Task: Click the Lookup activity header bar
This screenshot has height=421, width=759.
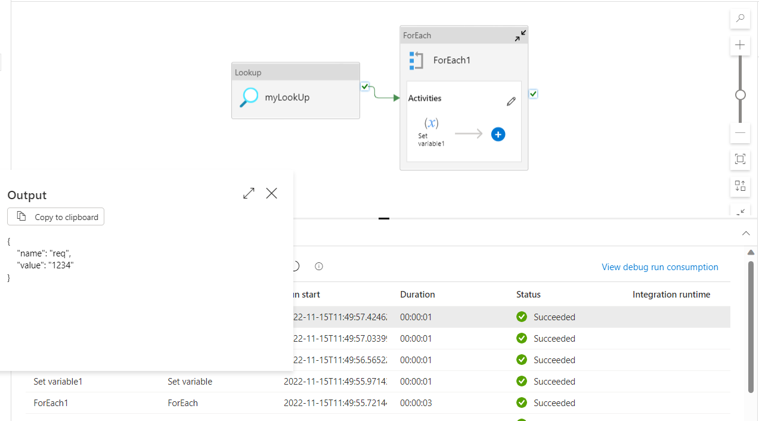Action: 296,72
